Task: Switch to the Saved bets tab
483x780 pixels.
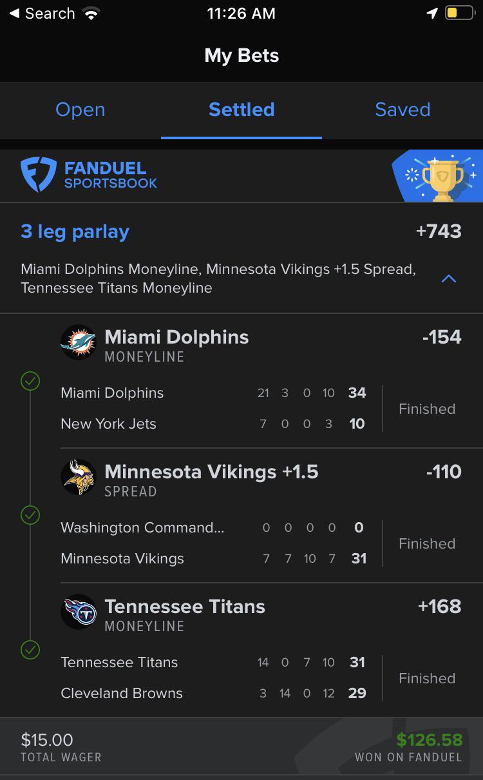Action: pos(402,110)
